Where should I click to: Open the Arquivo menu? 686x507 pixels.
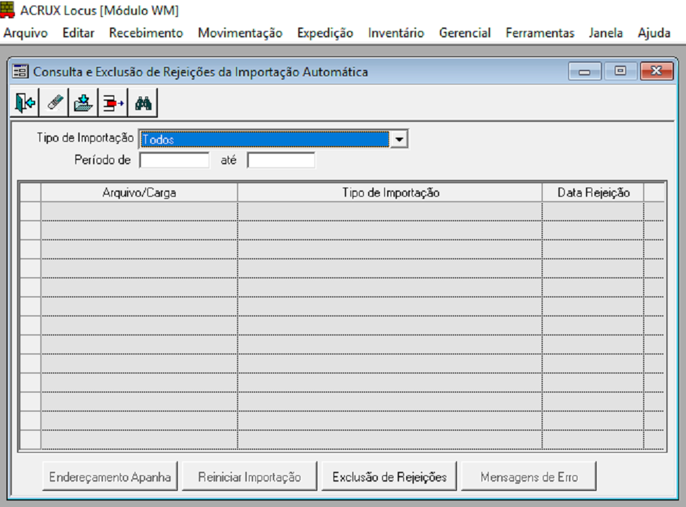[x=25, y=33]
